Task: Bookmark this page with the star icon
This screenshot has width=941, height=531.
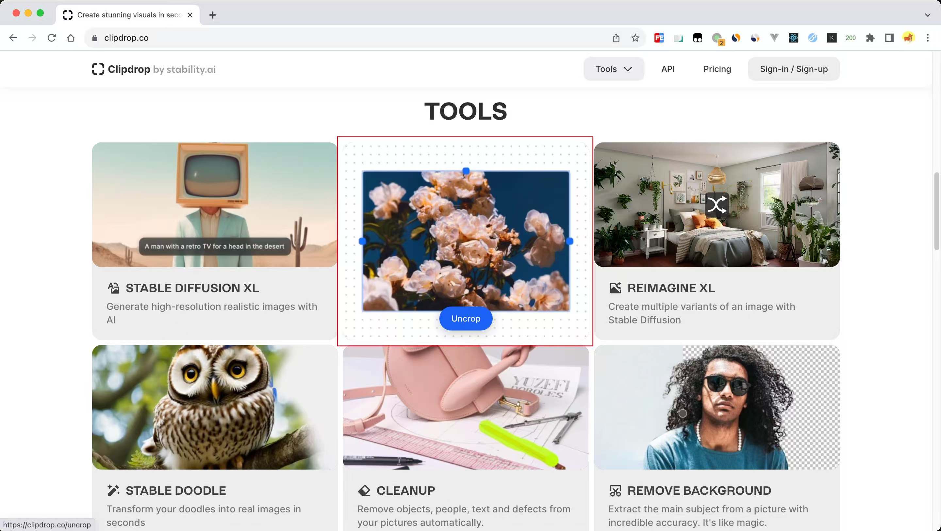Action: (x=635, y=38)
